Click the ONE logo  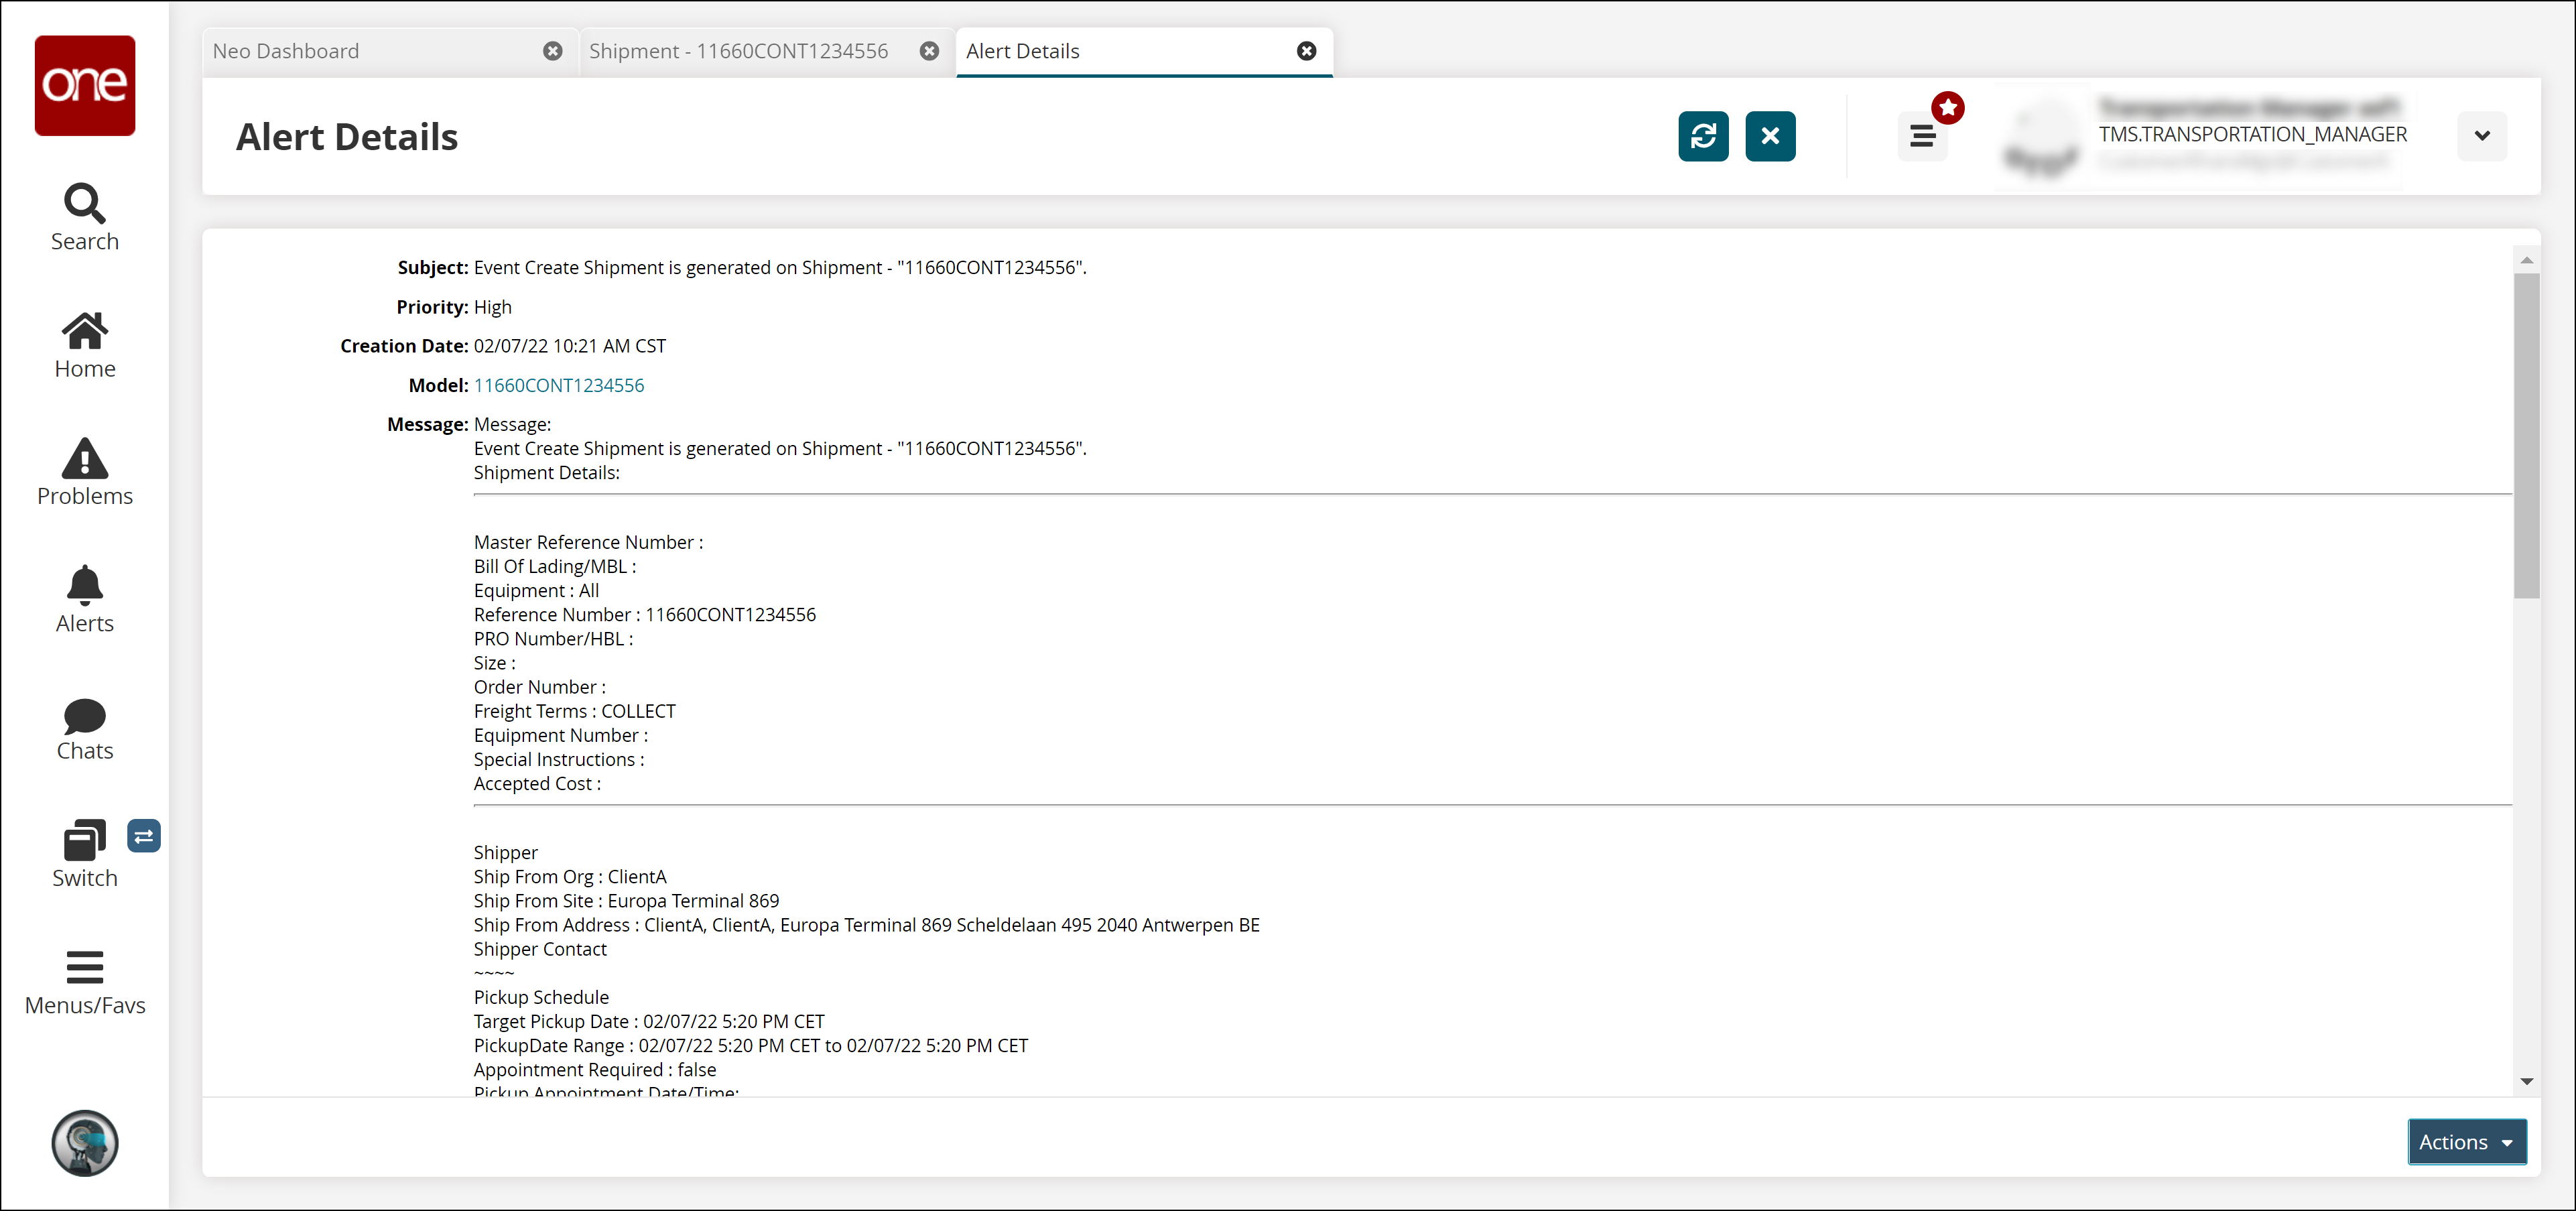(84, 85)
